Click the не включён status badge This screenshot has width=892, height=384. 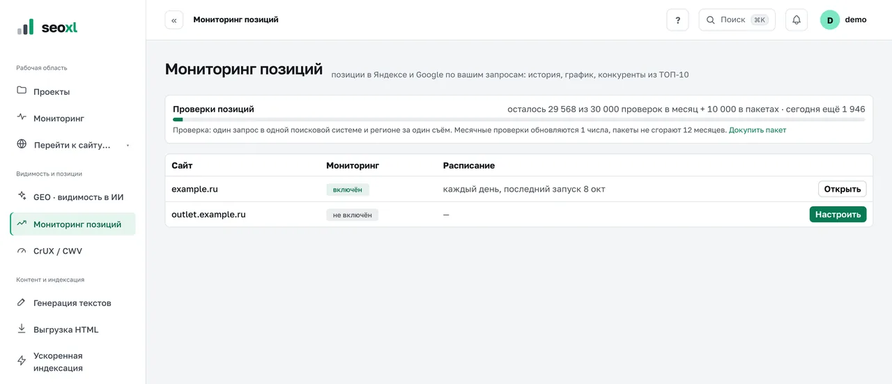[x=352, y=215]
